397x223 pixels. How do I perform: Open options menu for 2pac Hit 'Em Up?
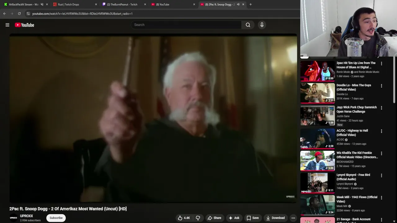[x=381, y=63]
